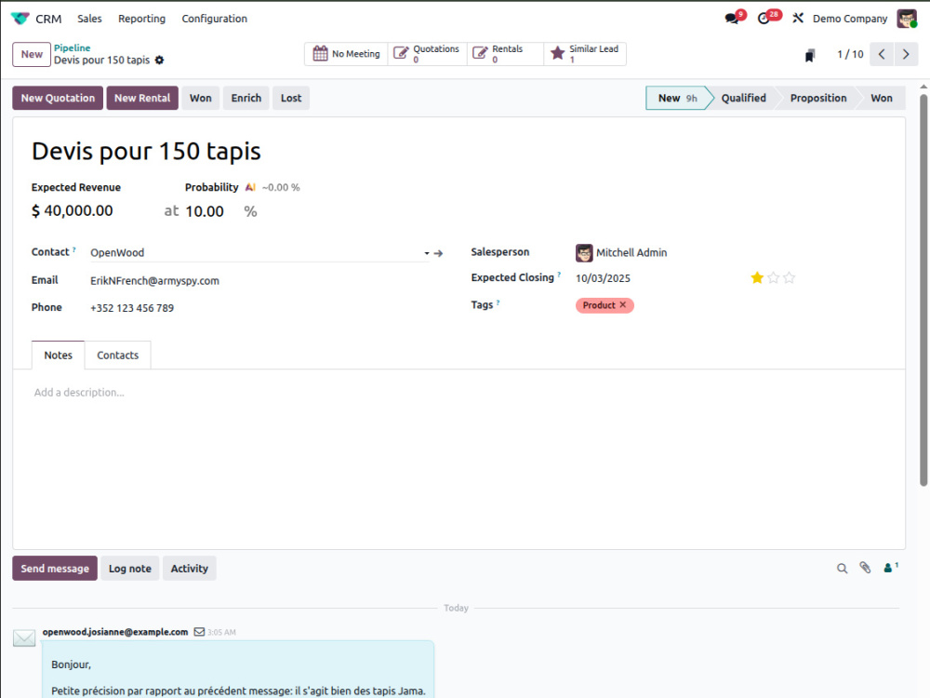Open OpenWood contact via arrow link
The width and height of the screenshot is (930, 698).
coord(438,253)
